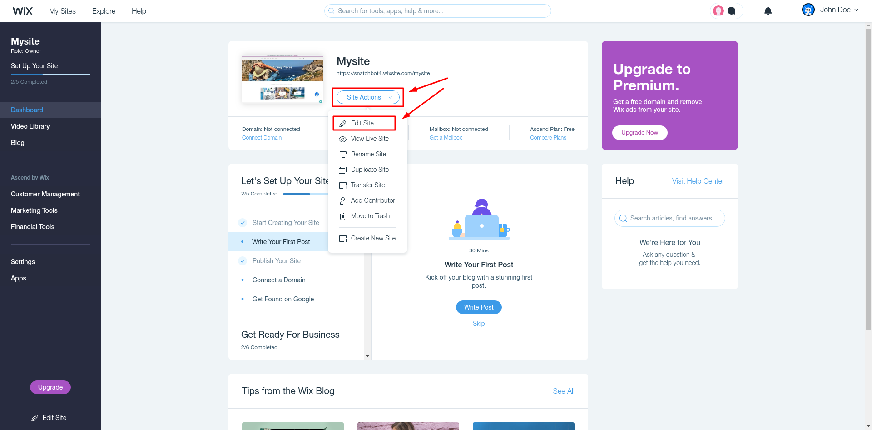Click Get a Mailbox link
This screenshot has width=872, height=430.
point(446,138)
